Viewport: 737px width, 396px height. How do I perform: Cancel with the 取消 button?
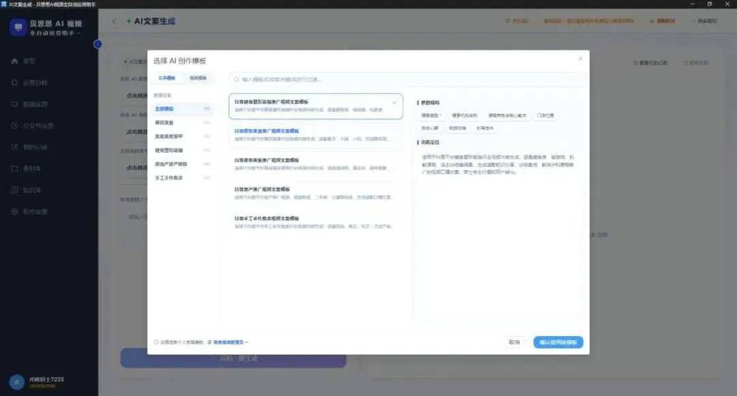(515, 343)
